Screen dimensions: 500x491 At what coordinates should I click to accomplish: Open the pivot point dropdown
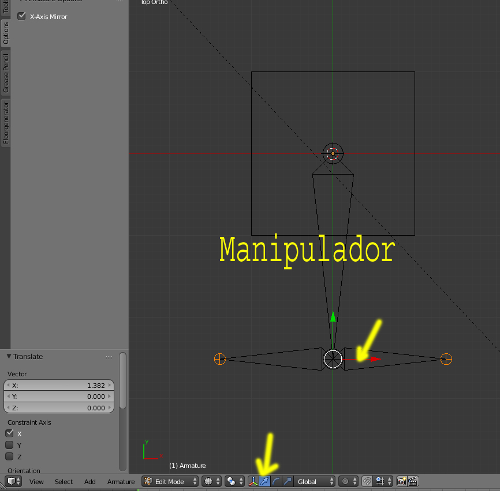click(234, 481)
